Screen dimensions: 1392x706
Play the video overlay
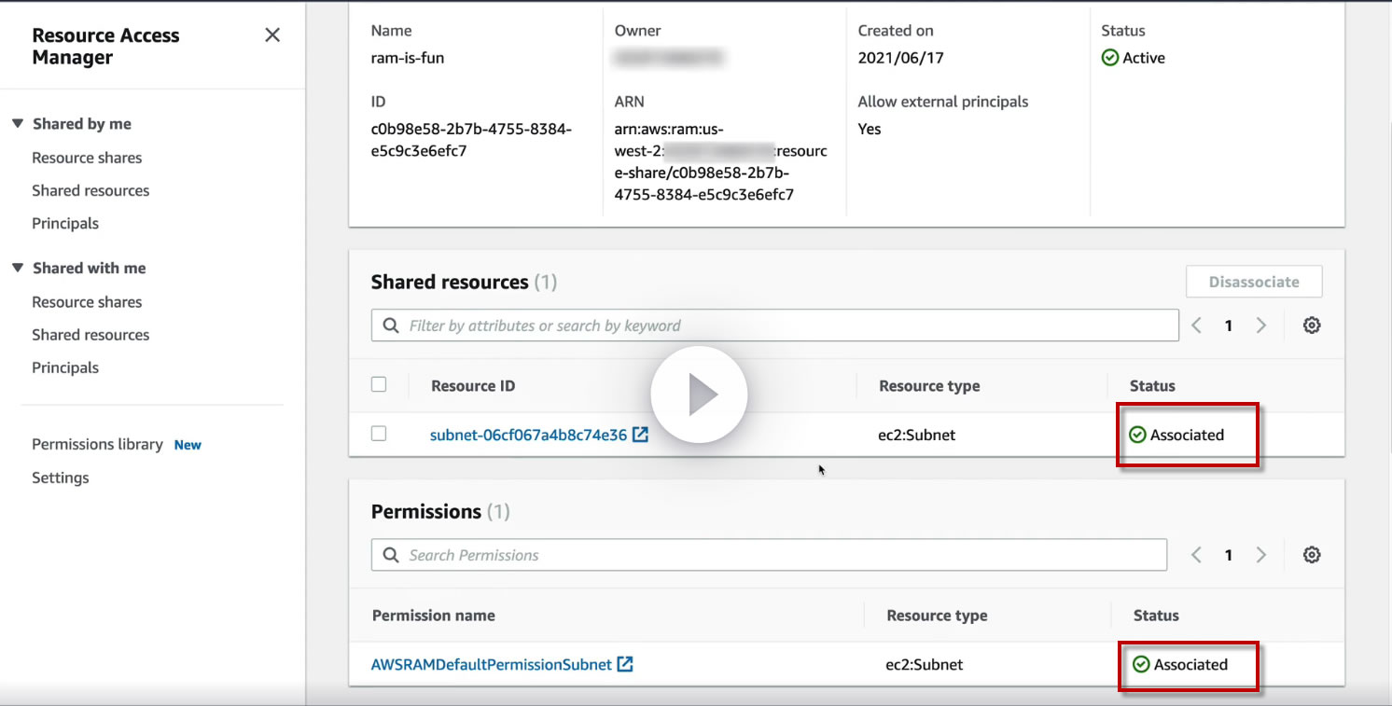(699, 395)
